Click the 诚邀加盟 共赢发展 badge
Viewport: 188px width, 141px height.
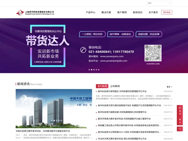[x=149, y=34]
